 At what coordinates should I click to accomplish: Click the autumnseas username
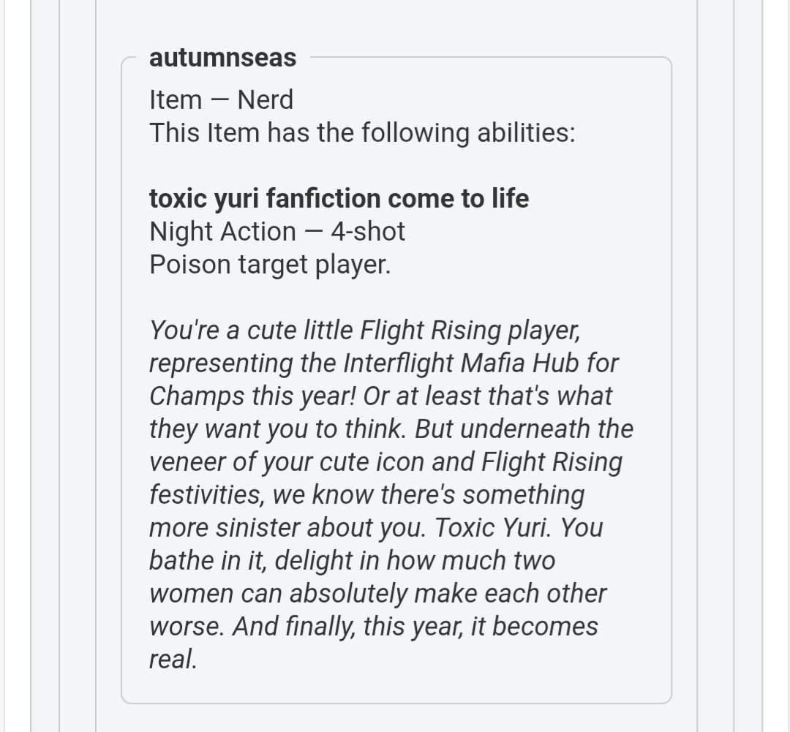click(x=222, y=58)
